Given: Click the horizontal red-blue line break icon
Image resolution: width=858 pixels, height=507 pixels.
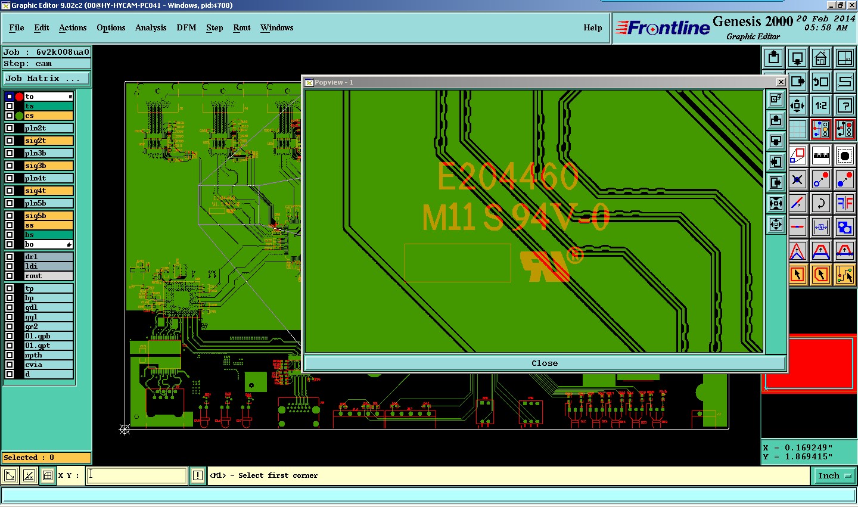Looking at the screenshot, I should 798,227.
